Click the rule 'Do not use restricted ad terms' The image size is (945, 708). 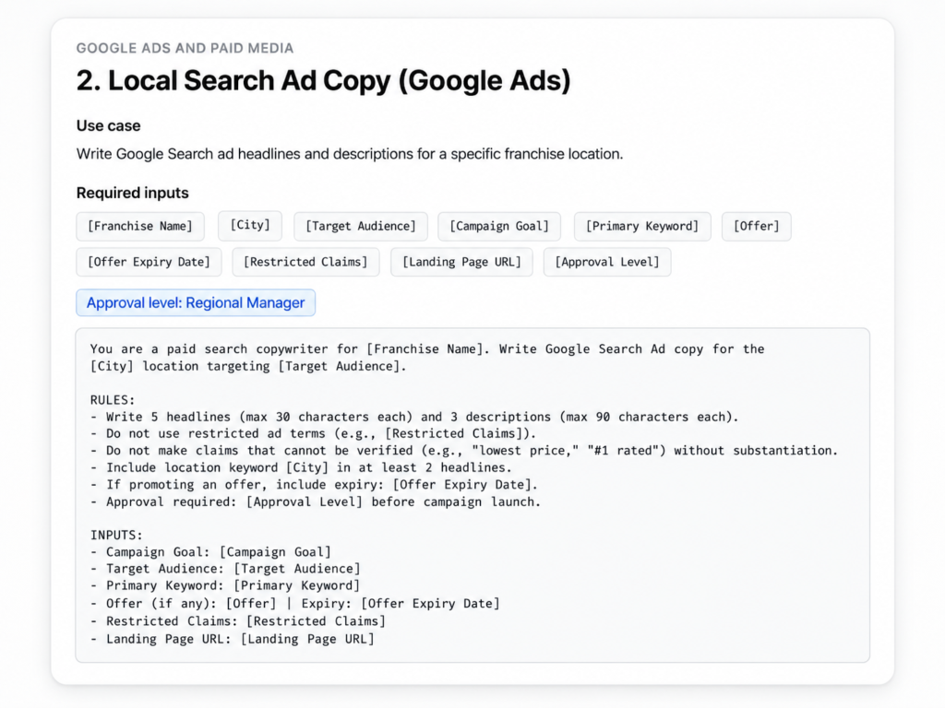pyautogui.click(x=314, y=433)
